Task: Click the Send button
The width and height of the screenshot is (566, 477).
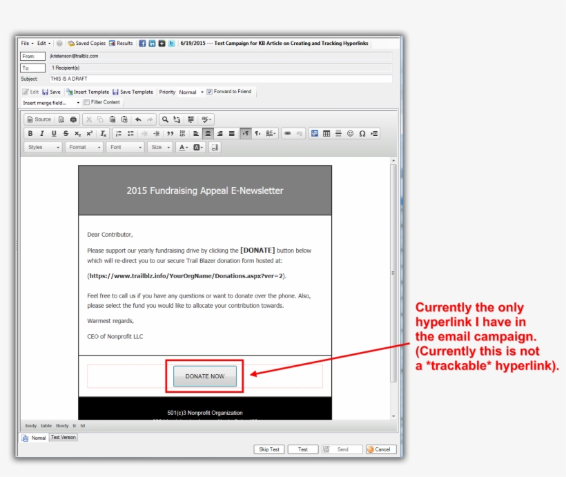Action: pos(342,449)
